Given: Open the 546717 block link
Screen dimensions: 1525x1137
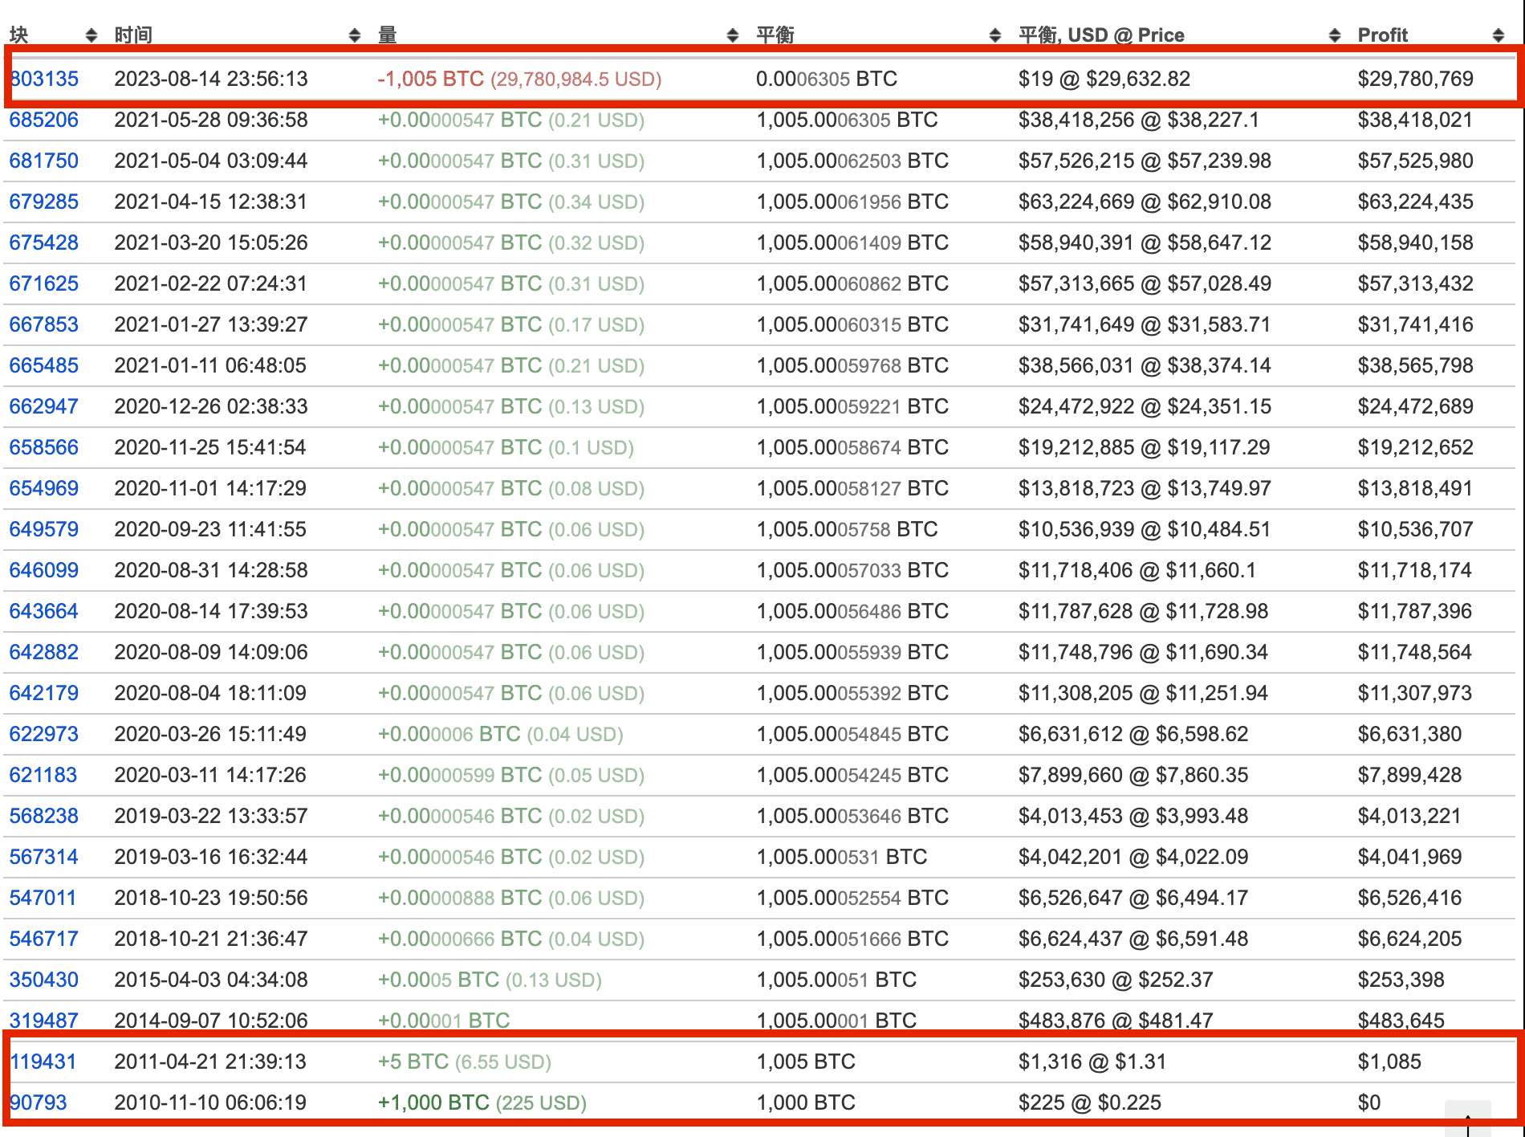Looking at the screenshot, I should click(44, 938).
